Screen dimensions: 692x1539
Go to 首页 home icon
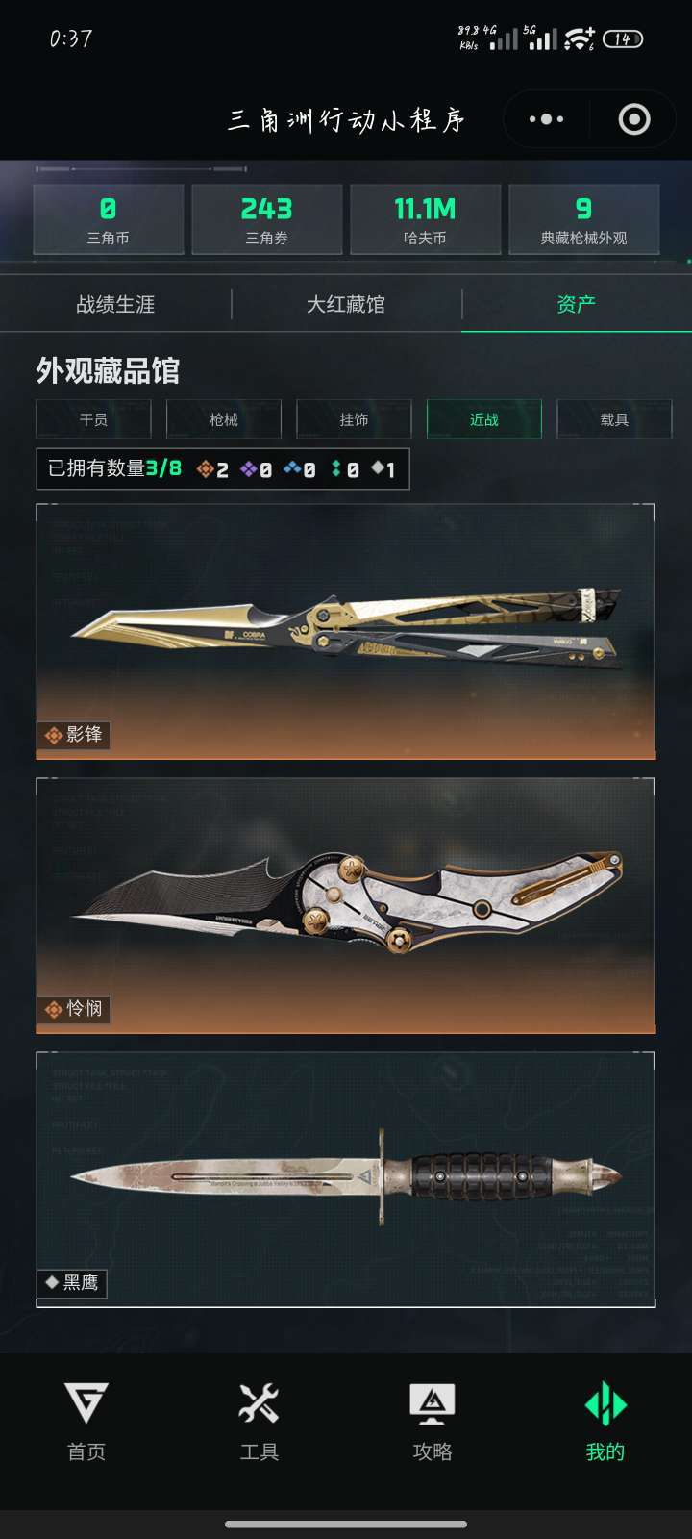[x=86, y=1403]
